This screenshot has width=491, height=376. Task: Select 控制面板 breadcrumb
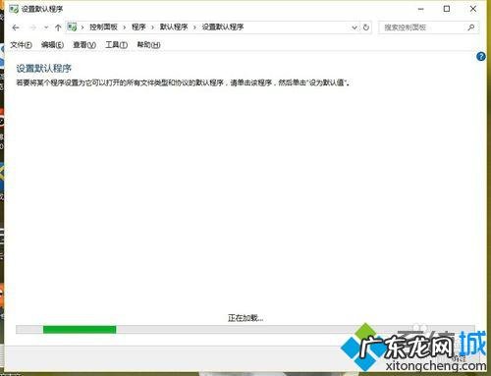click(x=103, y=27)
